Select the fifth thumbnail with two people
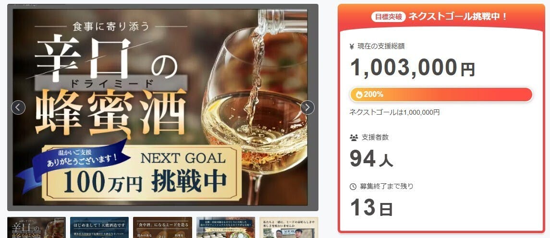Image resolution: width=550 pixels, height=238 pixels. (x=289, y=227)
